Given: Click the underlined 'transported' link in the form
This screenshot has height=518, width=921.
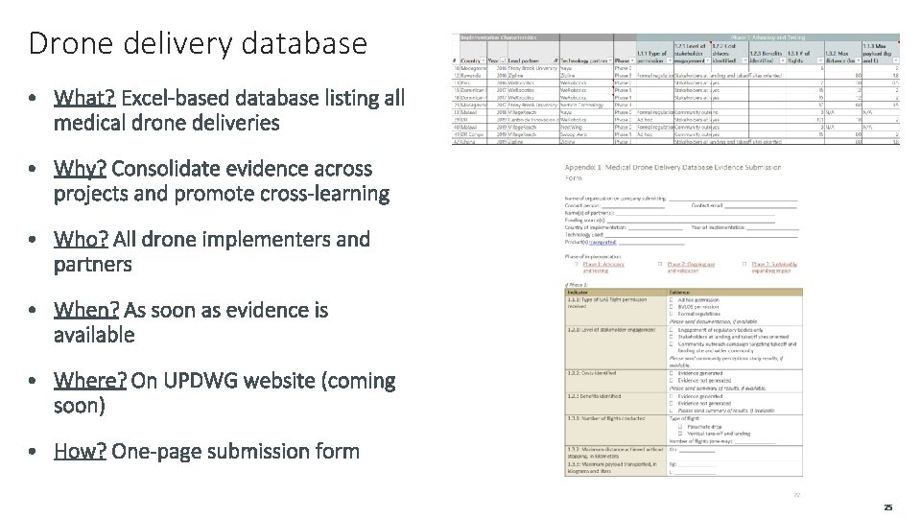Looking at the screenshot, I should point(602,242).
